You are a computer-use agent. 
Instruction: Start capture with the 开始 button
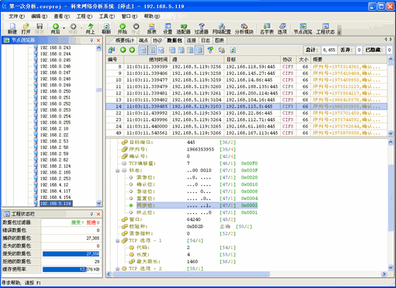(x=122, y=28)
